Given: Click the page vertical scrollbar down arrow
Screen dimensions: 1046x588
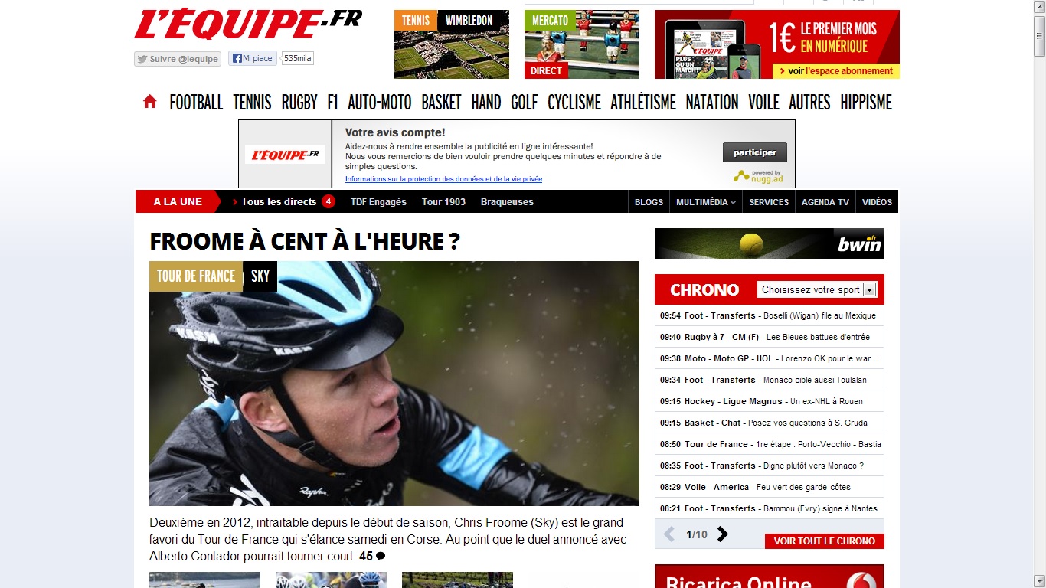Looking at the screenshot, I should 1039,581.
